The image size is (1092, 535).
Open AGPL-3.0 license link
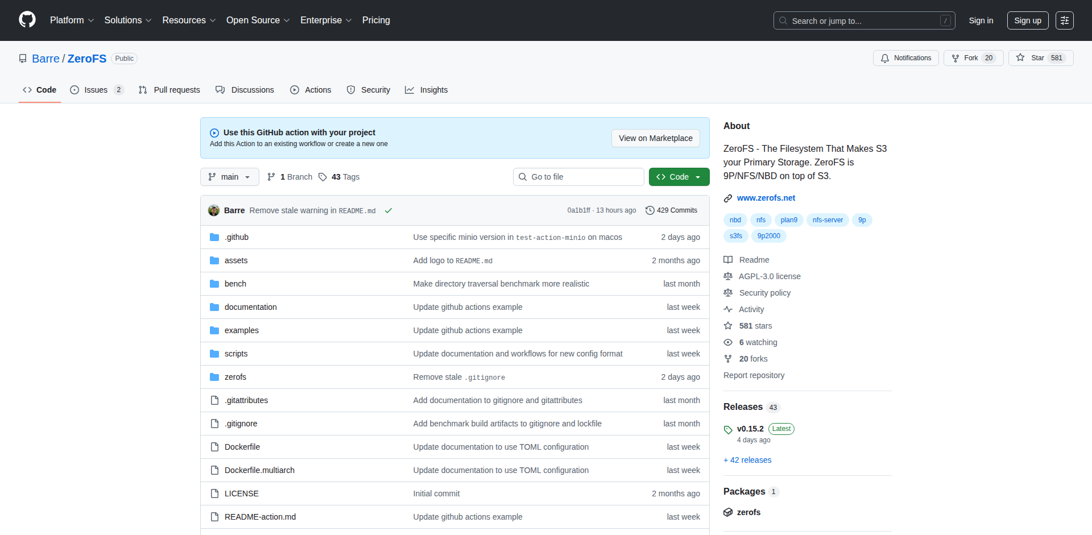click(762, 276)
